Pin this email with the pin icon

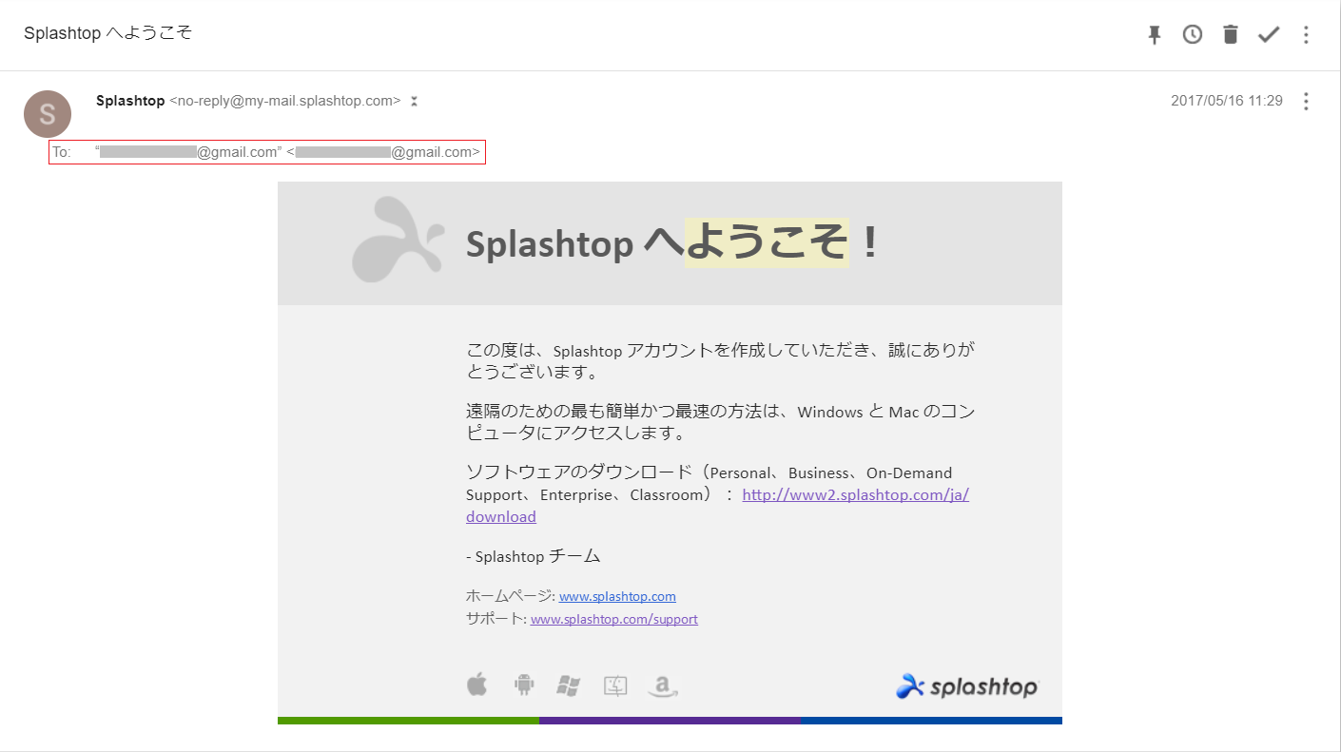[1154, 34]
